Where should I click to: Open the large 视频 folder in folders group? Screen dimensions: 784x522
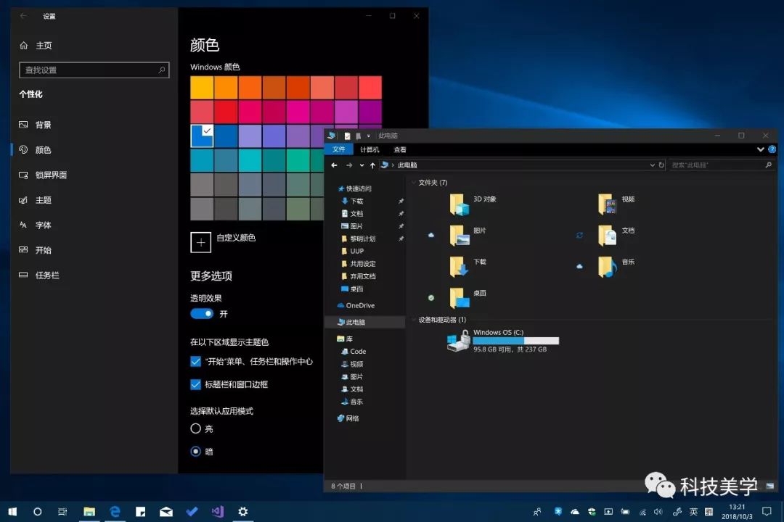(x=607, y=204)
